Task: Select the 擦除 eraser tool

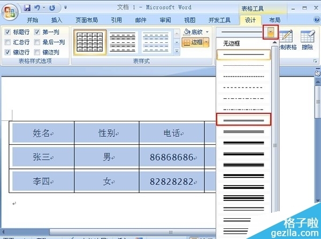Action: tap(307, 40)
